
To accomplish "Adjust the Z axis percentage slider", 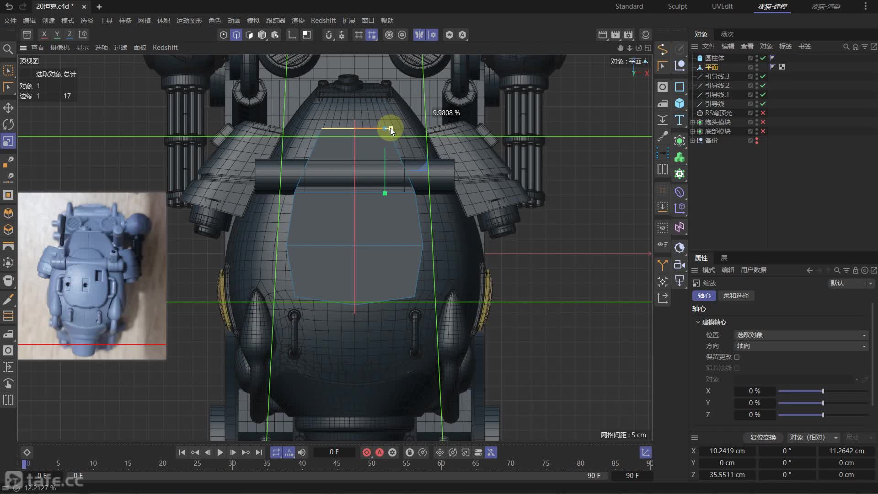I will (823, 415).
